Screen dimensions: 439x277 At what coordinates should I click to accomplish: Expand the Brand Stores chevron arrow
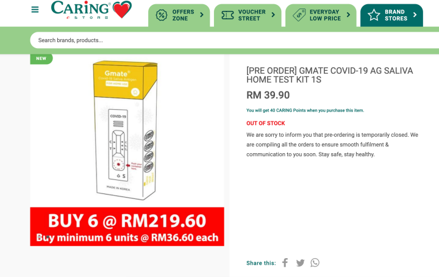pos(415,15)
